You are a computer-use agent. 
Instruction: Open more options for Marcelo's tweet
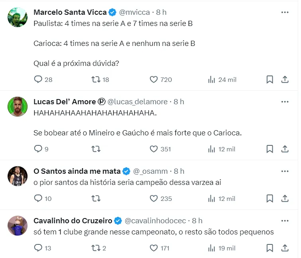tap(285, 12)
